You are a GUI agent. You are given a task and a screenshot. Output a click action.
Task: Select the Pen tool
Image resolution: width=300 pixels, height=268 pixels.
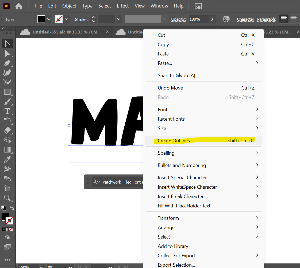(7, 63)
